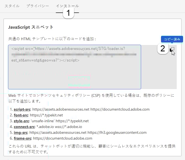Image resolution: width=185 pixels, height=160 pixels.
Task: Click the style-src directive link
Action: [x=21, y=121]
